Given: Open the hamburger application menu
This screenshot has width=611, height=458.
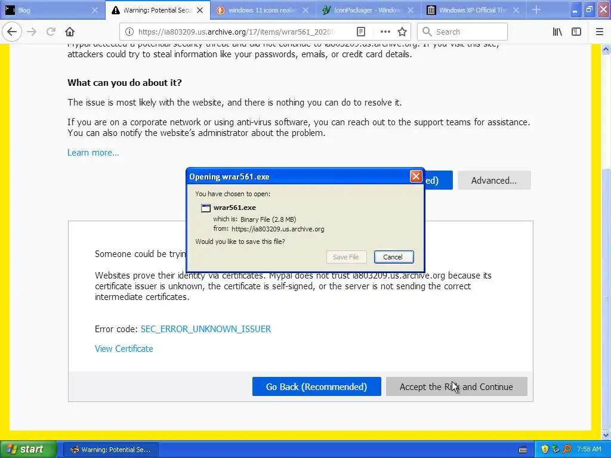Looking at the screenshot, I should 600,32.
